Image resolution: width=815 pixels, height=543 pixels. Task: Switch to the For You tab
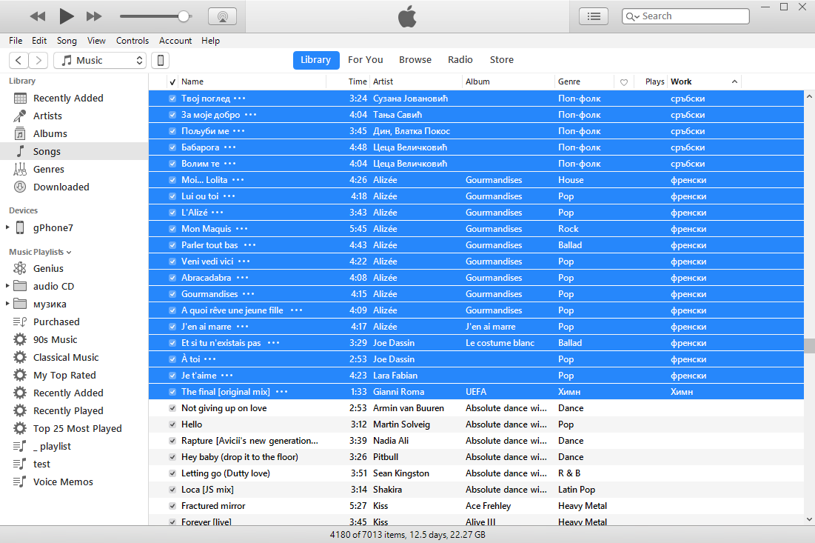366,60
